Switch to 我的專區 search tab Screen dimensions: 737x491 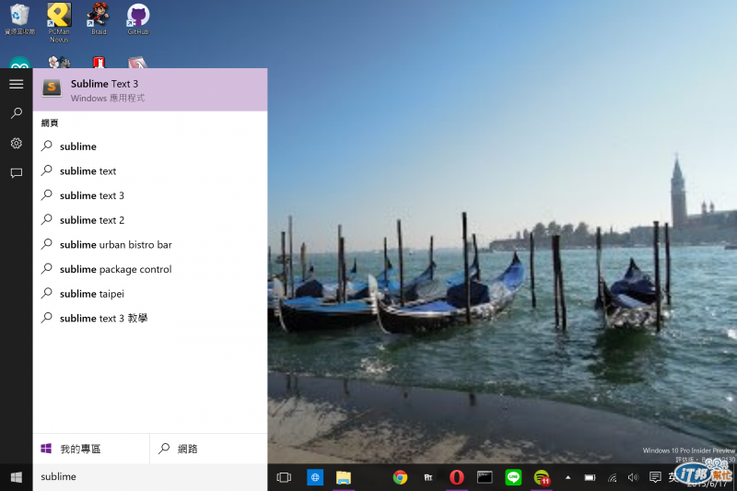point(91,449)
